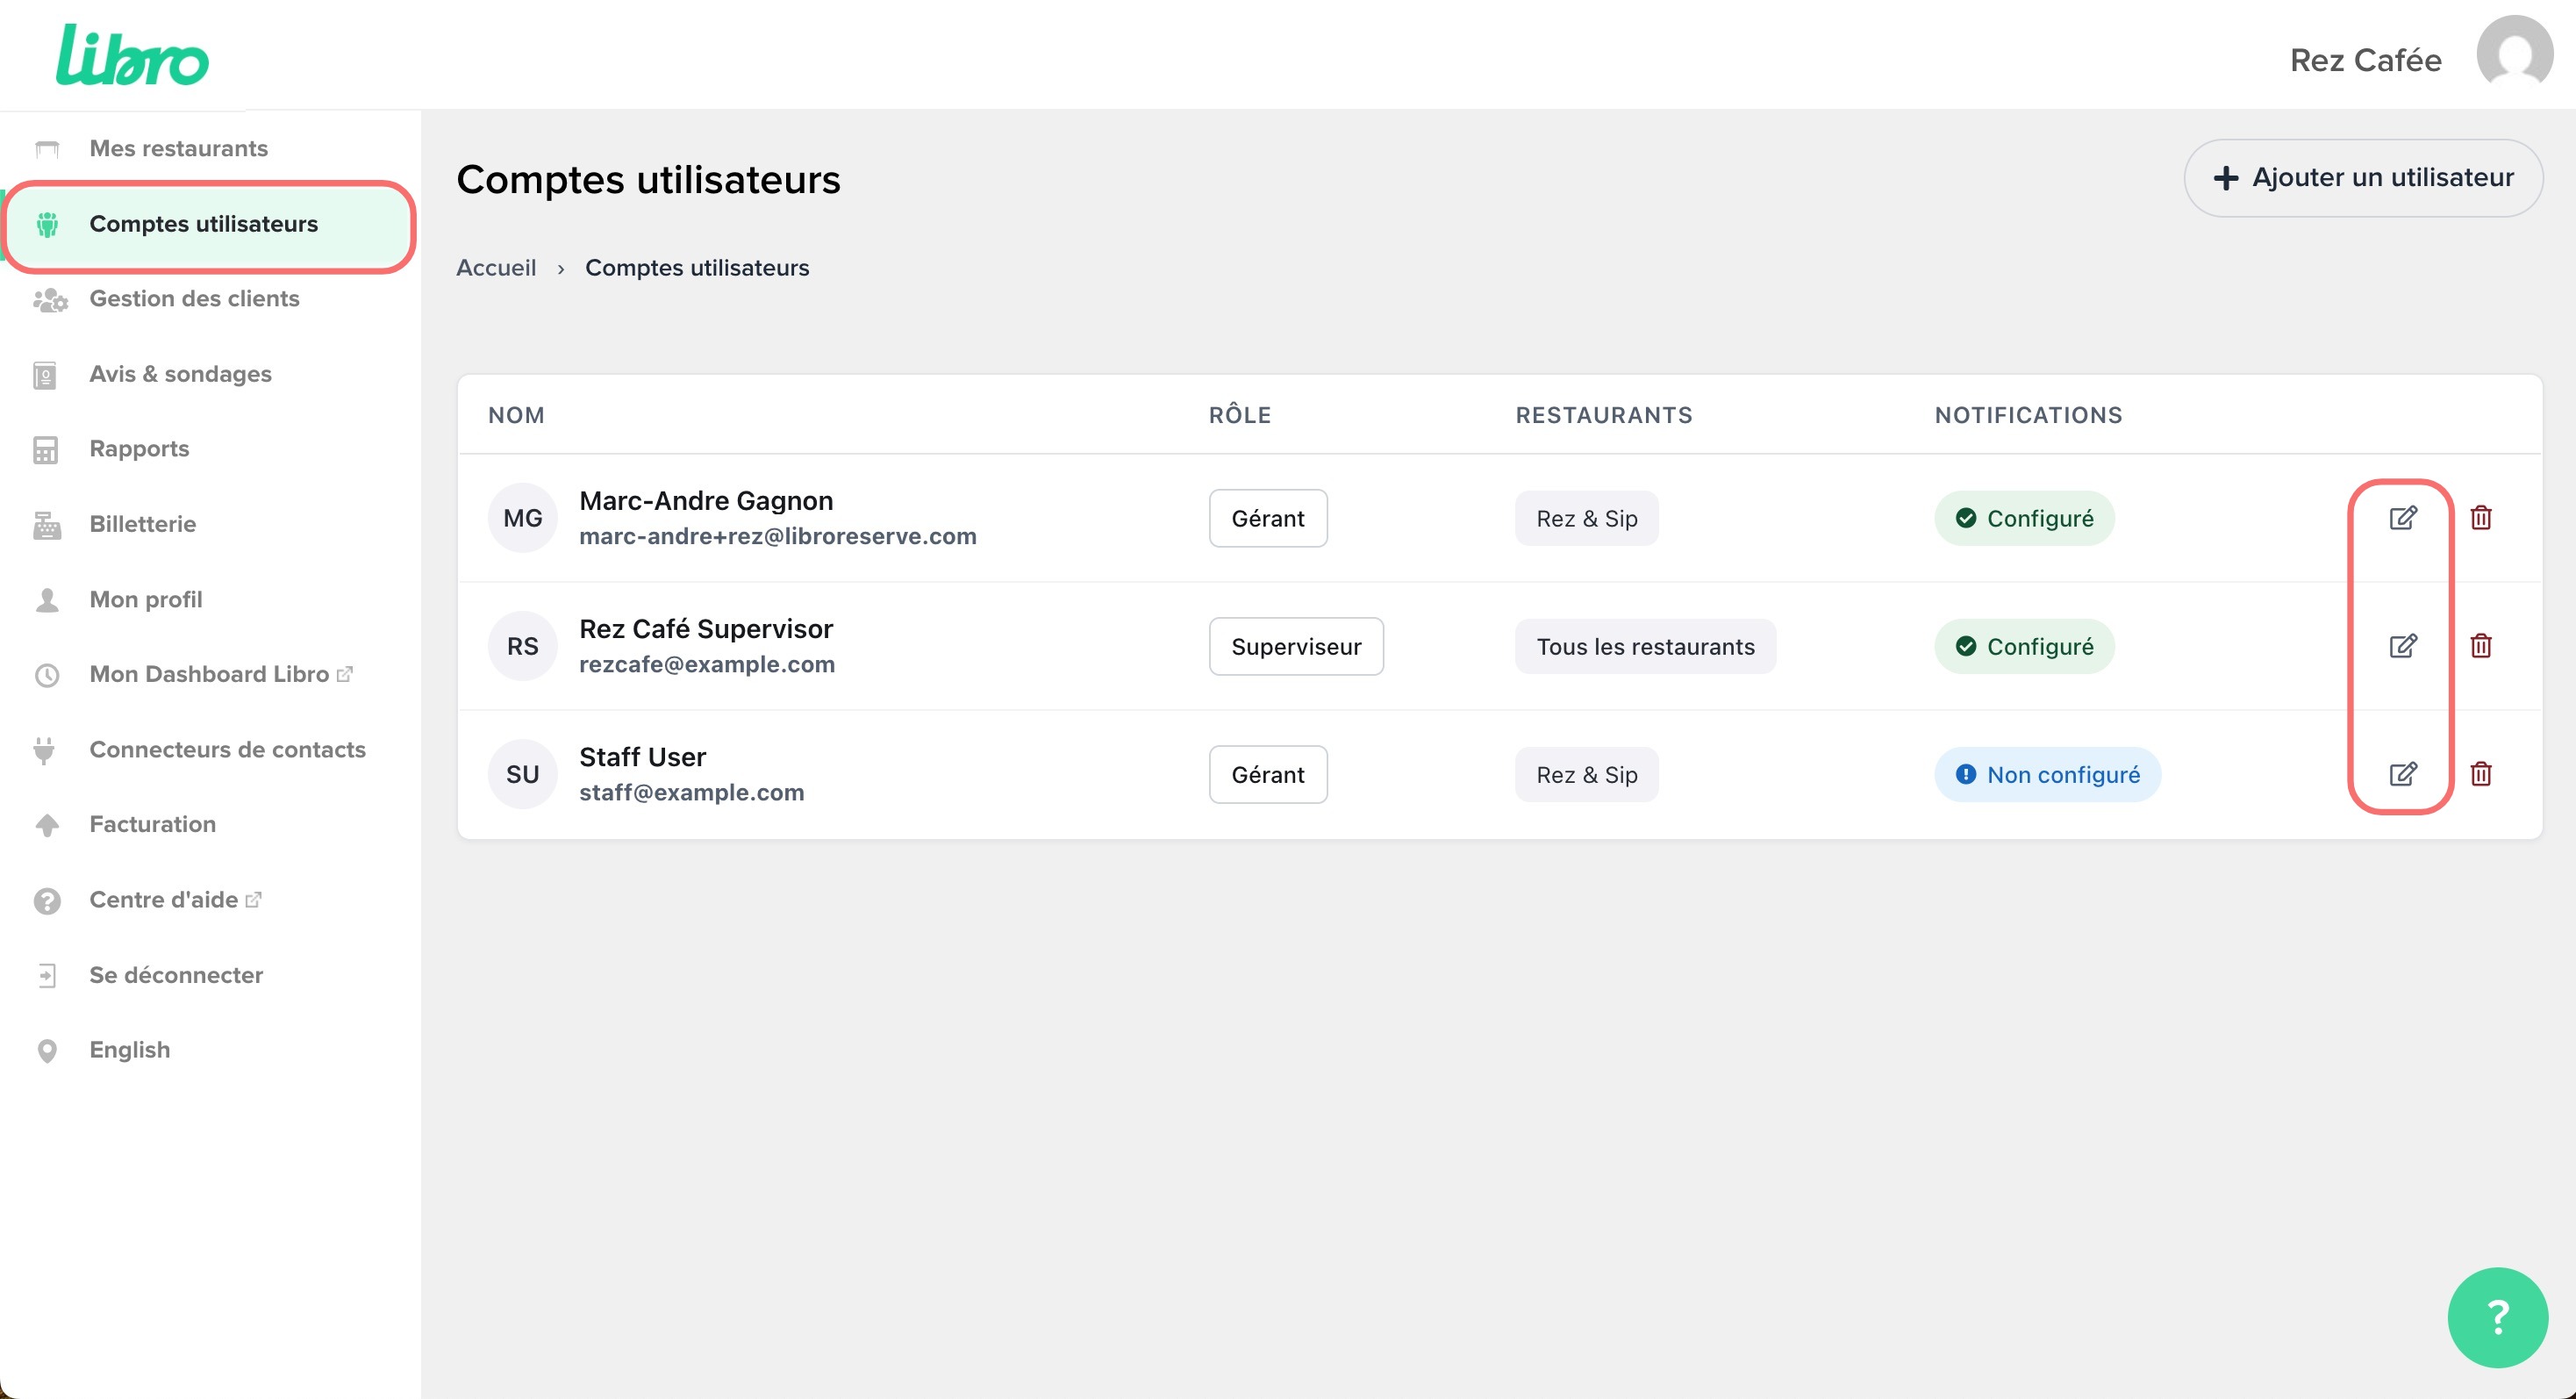
Task: Switch language to English
Action: point(129,1050)
